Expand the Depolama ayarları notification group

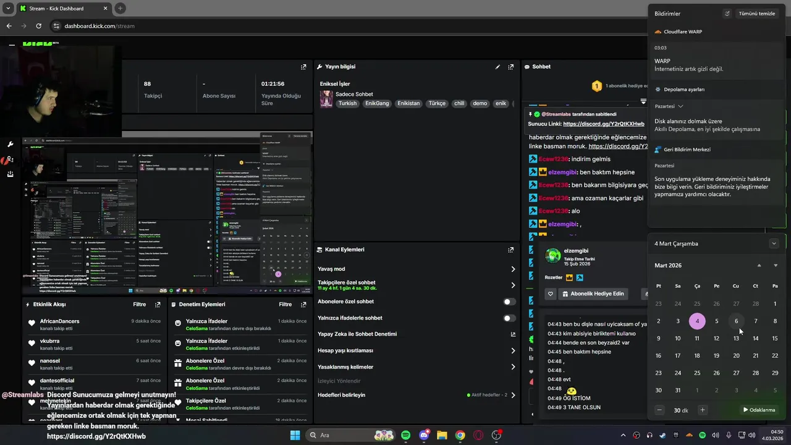[x=680, y=106]
